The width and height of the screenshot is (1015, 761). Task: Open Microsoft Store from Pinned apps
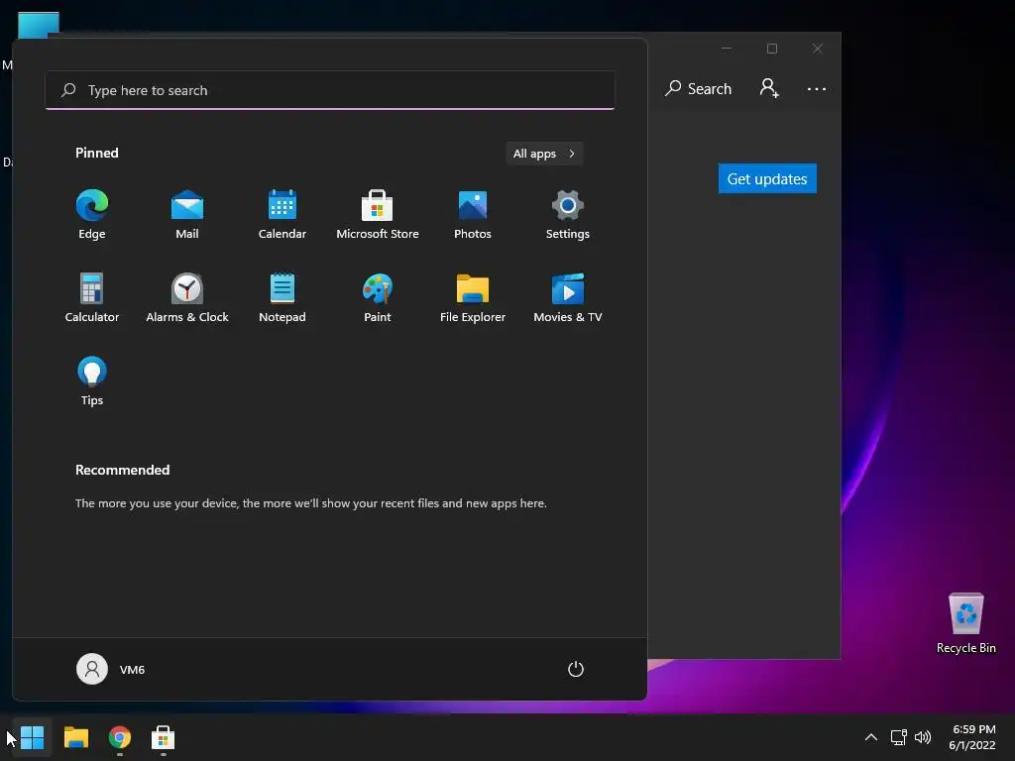coord(378,215)
